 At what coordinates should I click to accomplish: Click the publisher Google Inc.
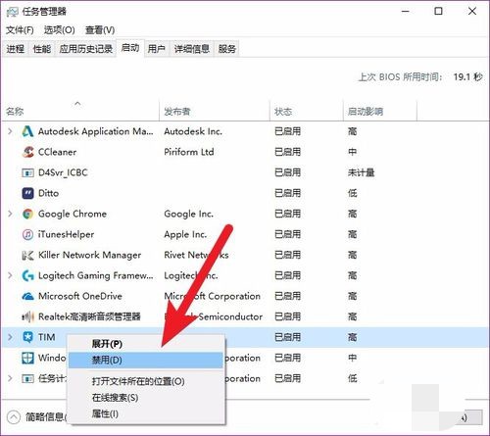(x=188, y=214)
